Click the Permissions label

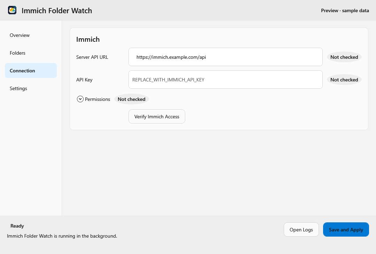pyautogui.click(x=97, y=99)
